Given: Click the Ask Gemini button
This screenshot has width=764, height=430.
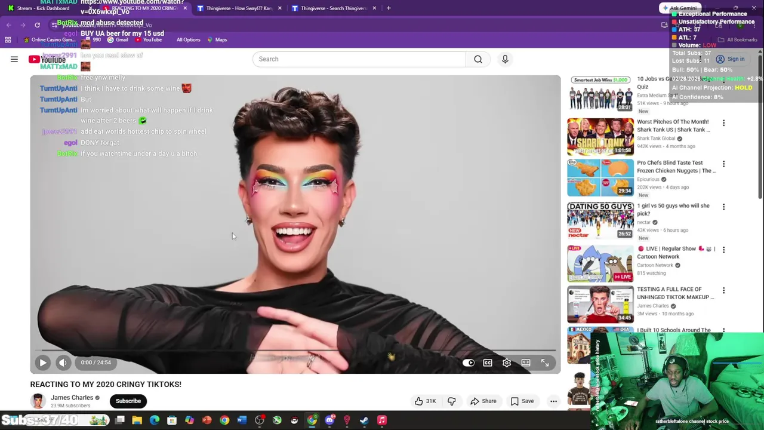Looking at the screenshot, I should click(679, 8).
